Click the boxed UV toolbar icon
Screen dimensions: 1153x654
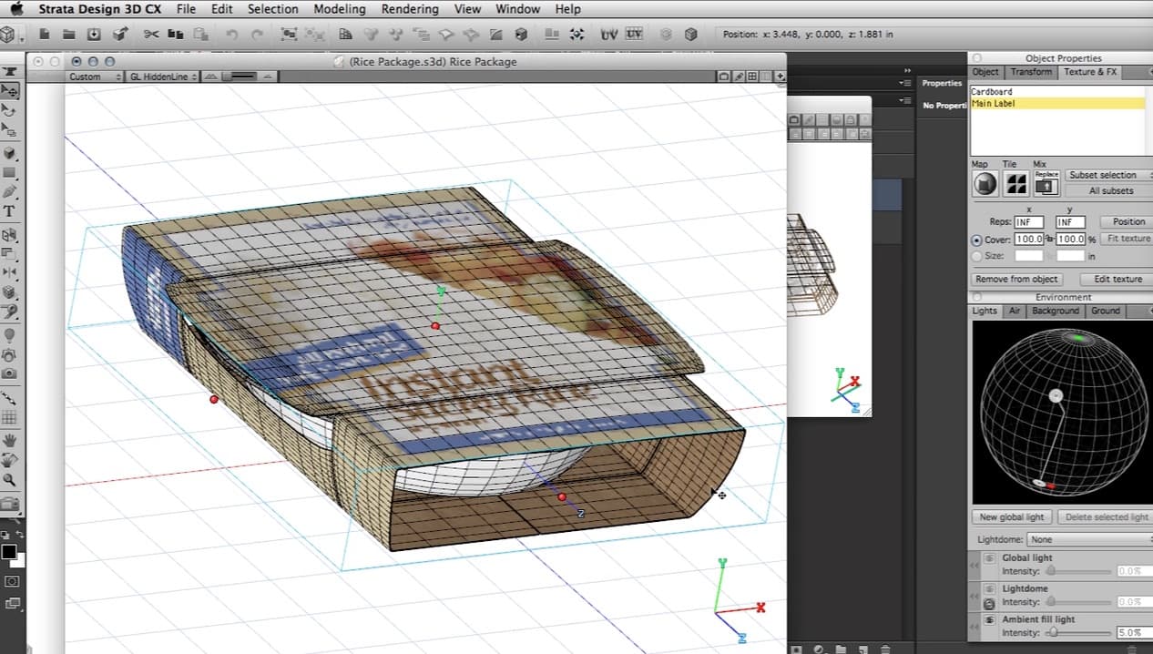tap(635, 35)
